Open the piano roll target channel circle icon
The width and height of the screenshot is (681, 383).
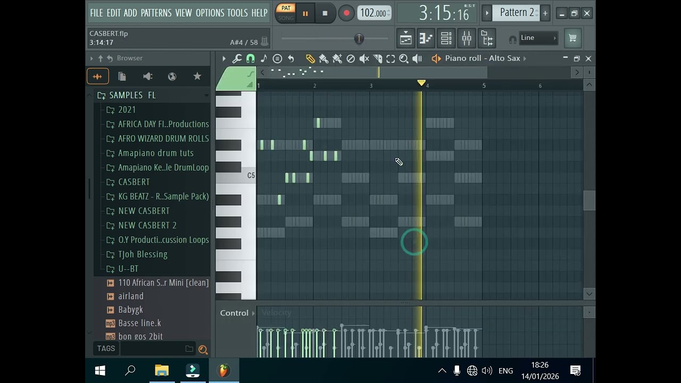pos(277,59)
